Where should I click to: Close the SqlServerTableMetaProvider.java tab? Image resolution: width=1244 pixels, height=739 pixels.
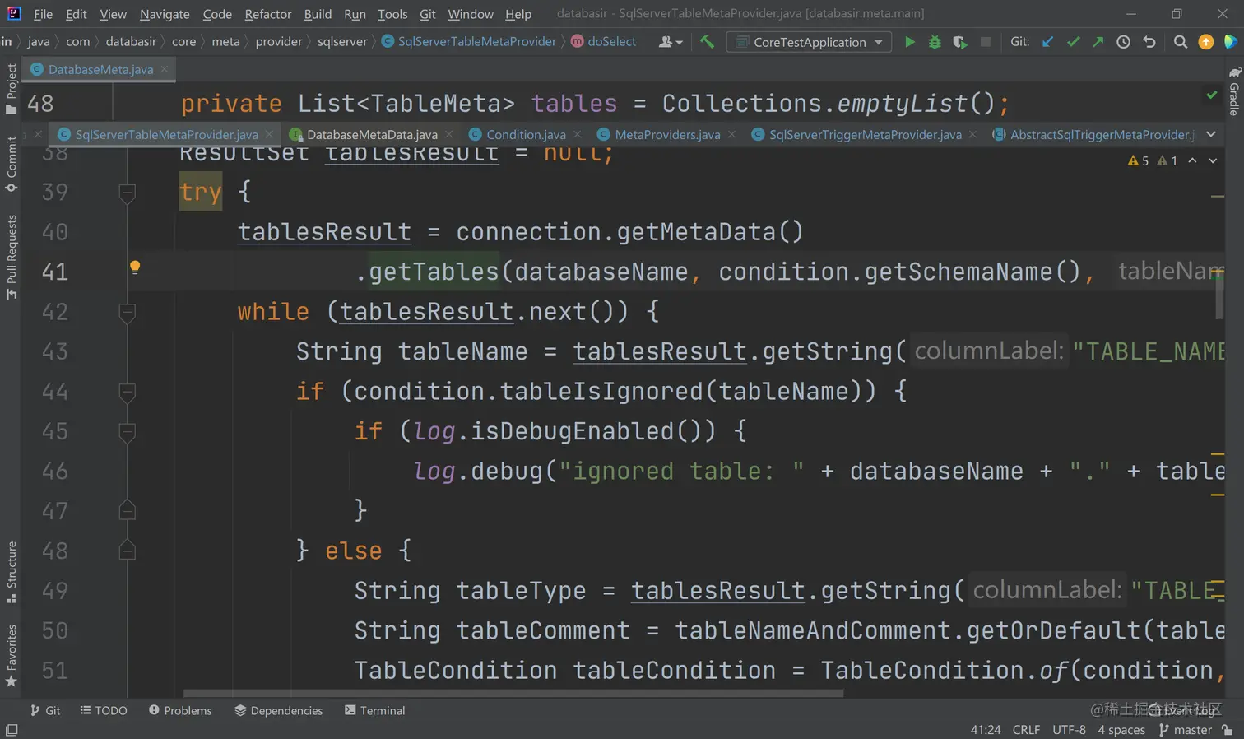click(269, 134)
